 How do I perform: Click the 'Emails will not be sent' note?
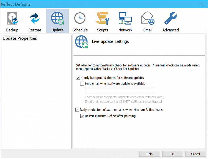coord(123,101)
